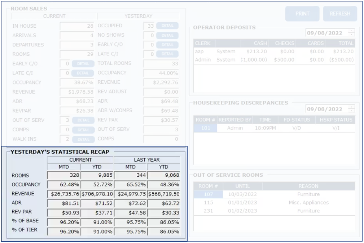Show DETAIL for current Out of Serv
364x243 pixels.
83,120
